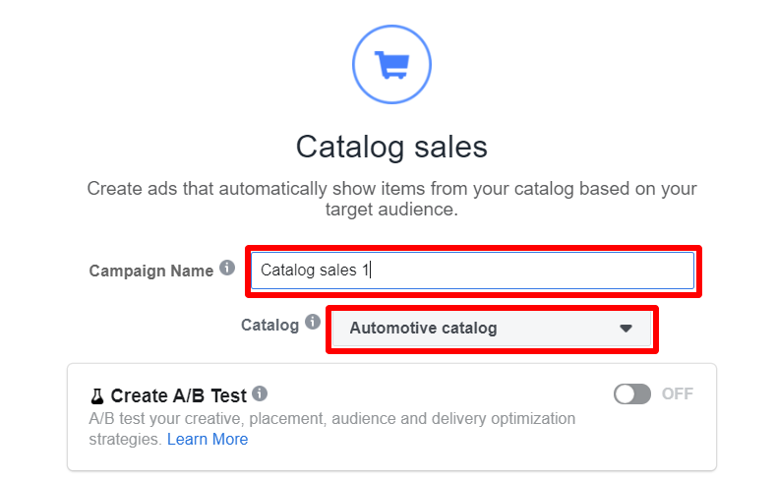776x483 pixels.
Task: Click the shopping cart icon
Action: click(x=391, y=64)
